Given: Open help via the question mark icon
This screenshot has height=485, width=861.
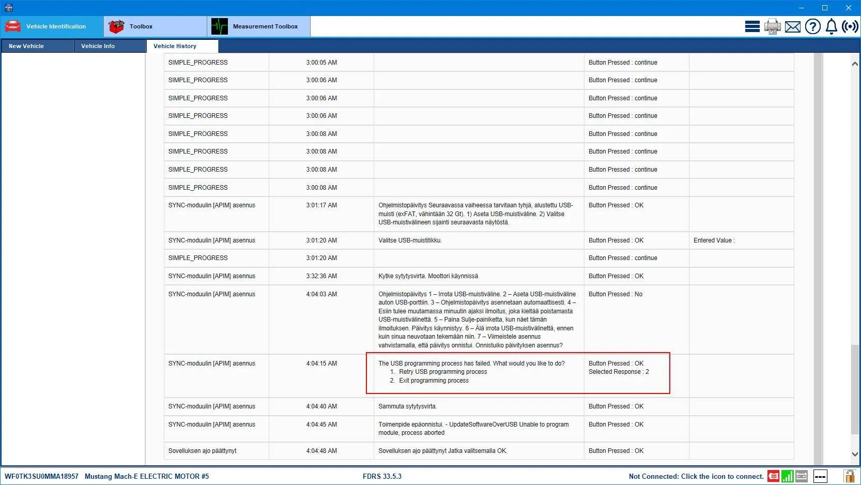Looking at the screenshot, I should pyautogui.click(x=813, y=26).
